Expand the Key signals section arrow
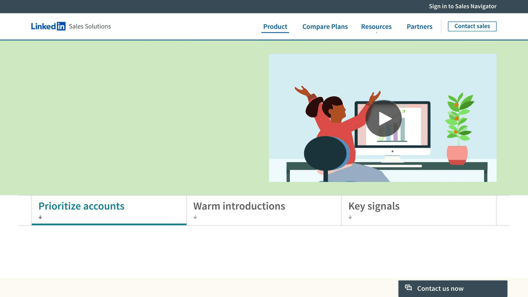528x297 pixels. pos(351,217)
